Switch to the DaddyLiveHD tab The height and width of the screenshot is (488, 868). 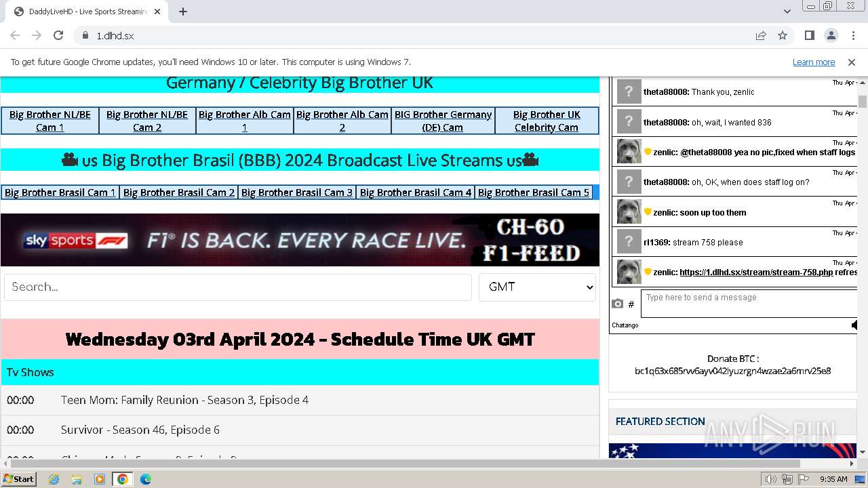[87, 12]
